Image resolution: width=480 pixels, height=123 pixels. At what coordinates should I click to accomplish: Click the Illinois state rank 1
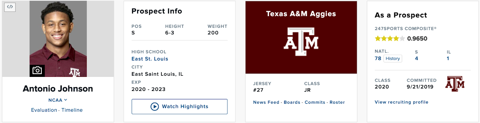(448, 59)
